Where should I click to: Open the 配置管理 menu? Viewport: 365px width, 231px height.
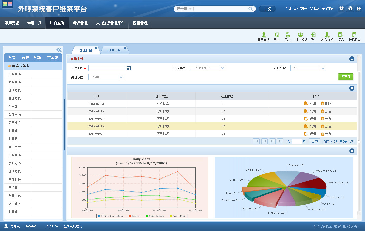(x=140, y=23)
